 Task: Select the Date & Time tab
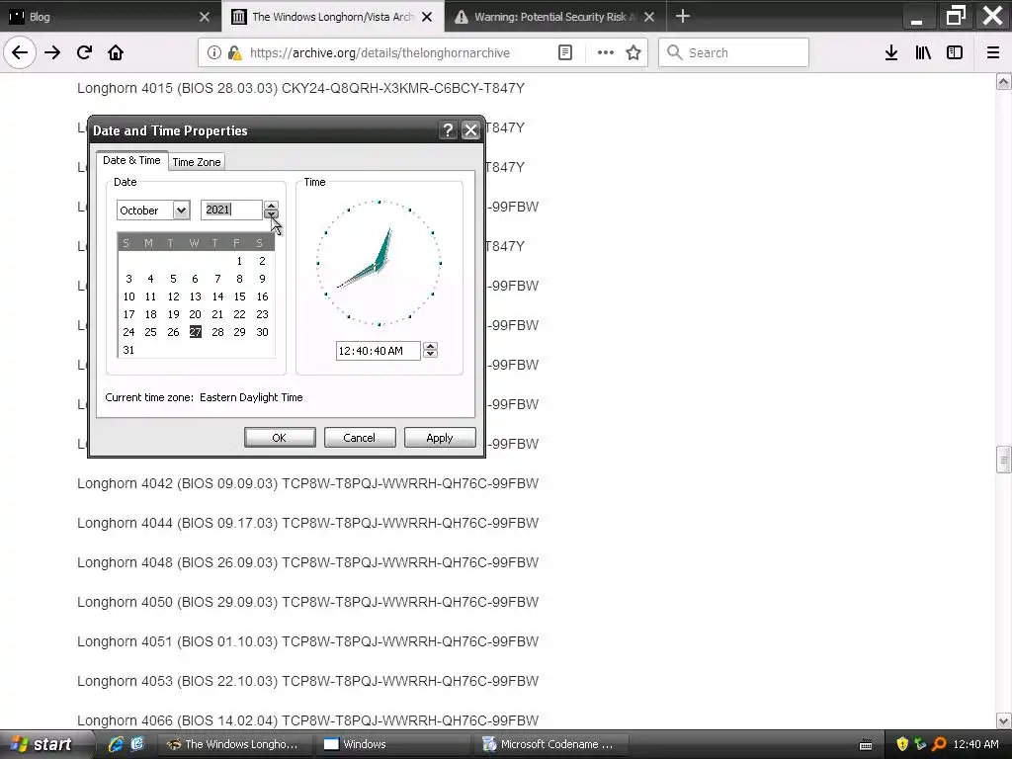131,161
